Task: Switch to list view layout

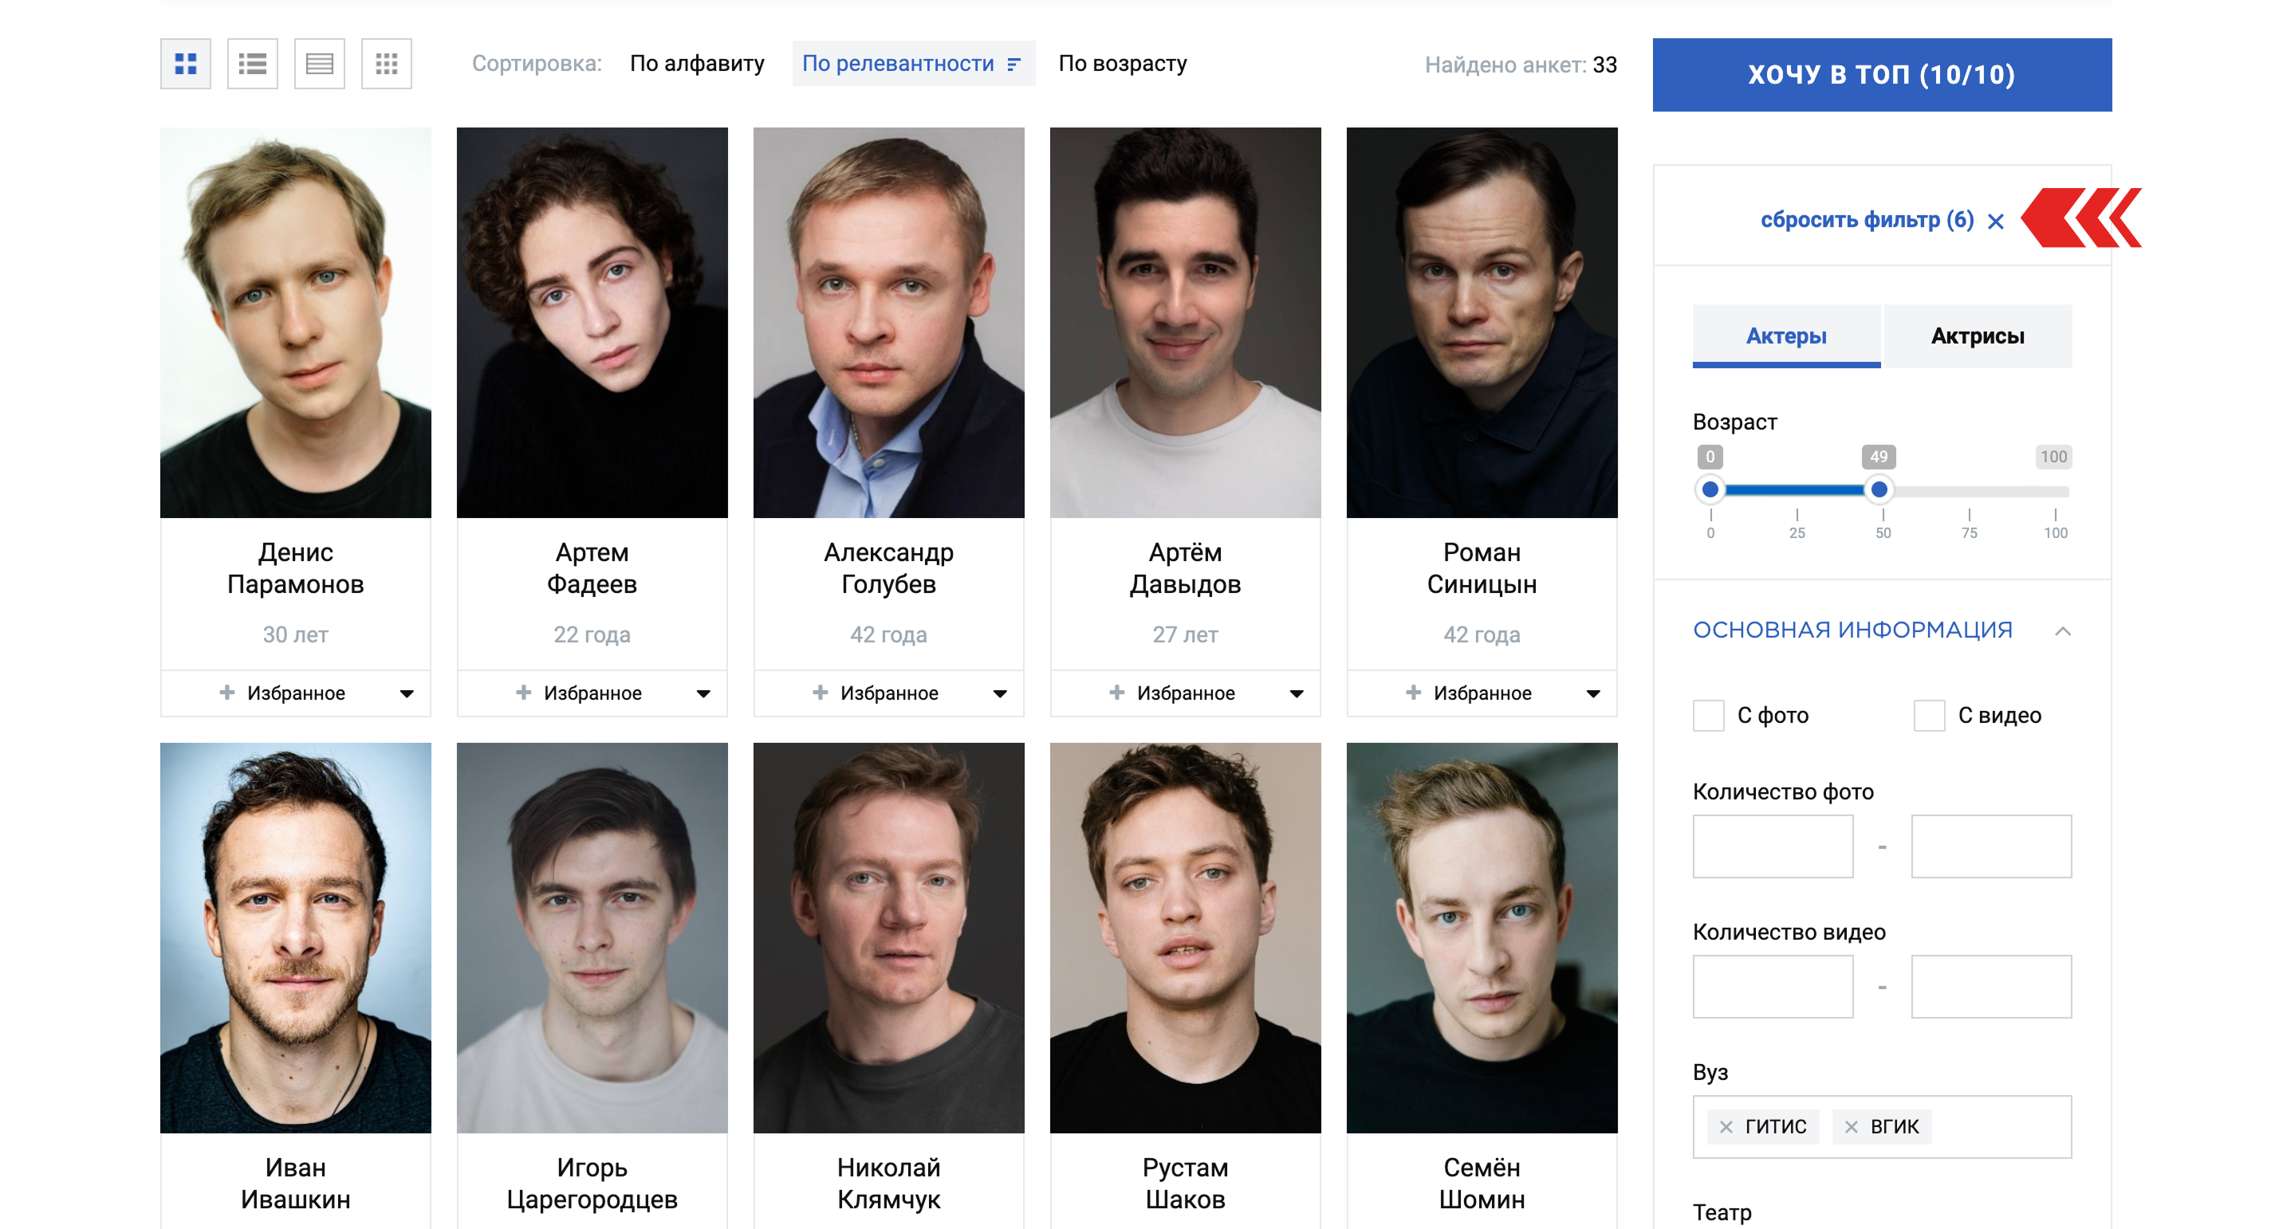Action: [x=252, y=64]
